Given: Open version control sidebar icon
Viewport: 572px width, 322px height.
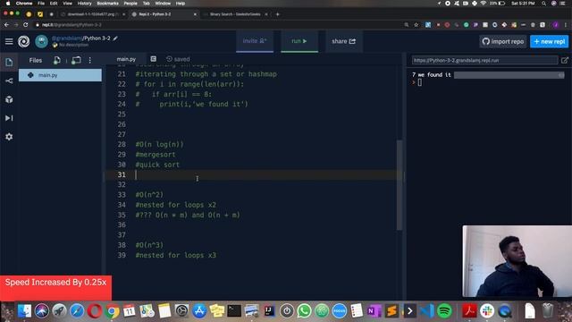Looking at the screenshot, I should coord(9,80).
